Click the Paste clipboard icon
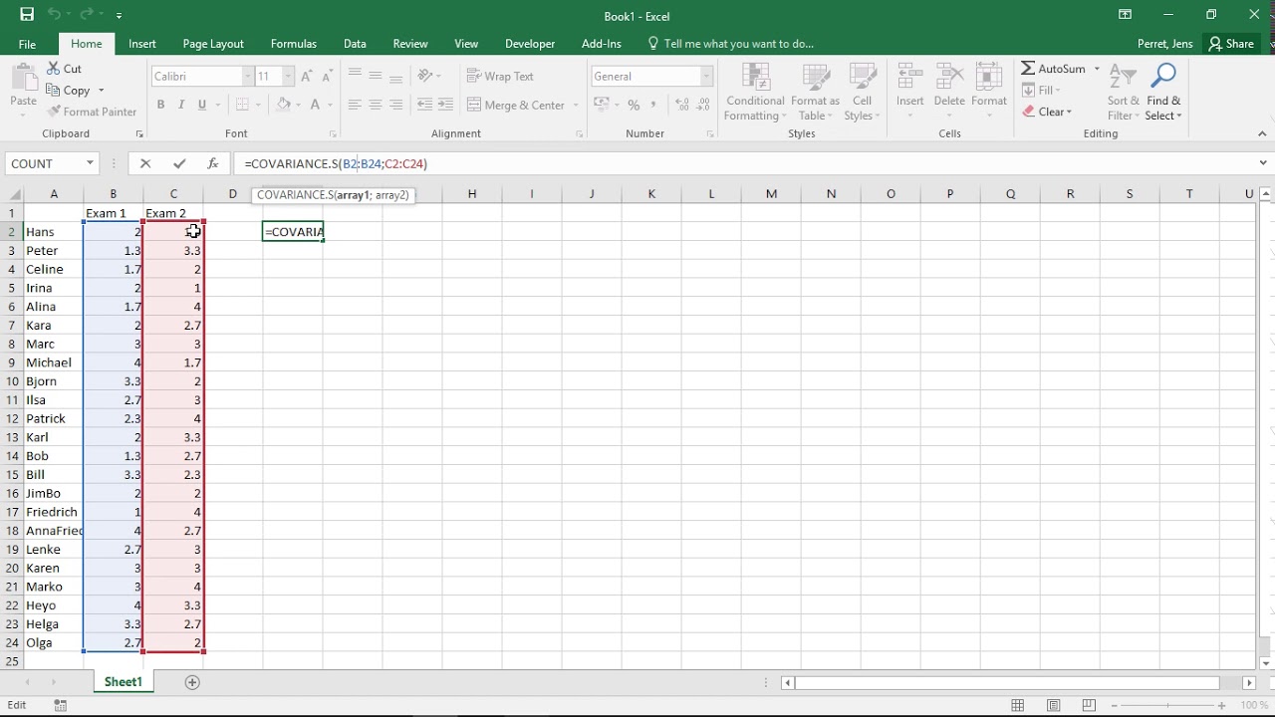Viewport: 1275px width, 717px height. 23,79
